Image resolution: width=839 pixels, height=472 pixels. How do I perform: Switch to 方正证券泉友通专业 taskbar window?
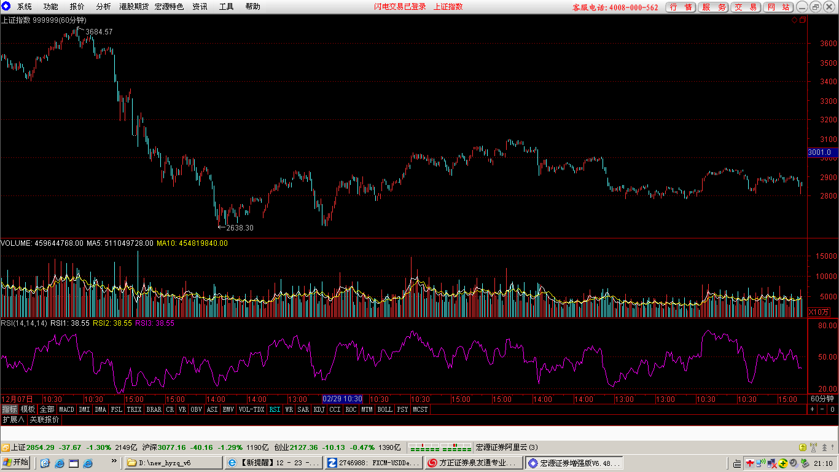[x=474, y=463]
